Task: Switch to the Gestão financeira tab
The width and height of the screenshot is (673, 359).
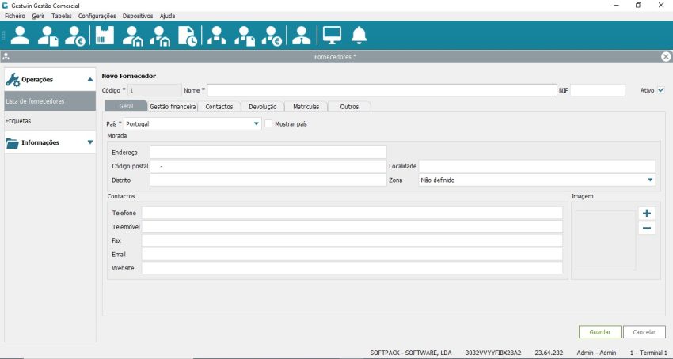Action: coord(173,106)
